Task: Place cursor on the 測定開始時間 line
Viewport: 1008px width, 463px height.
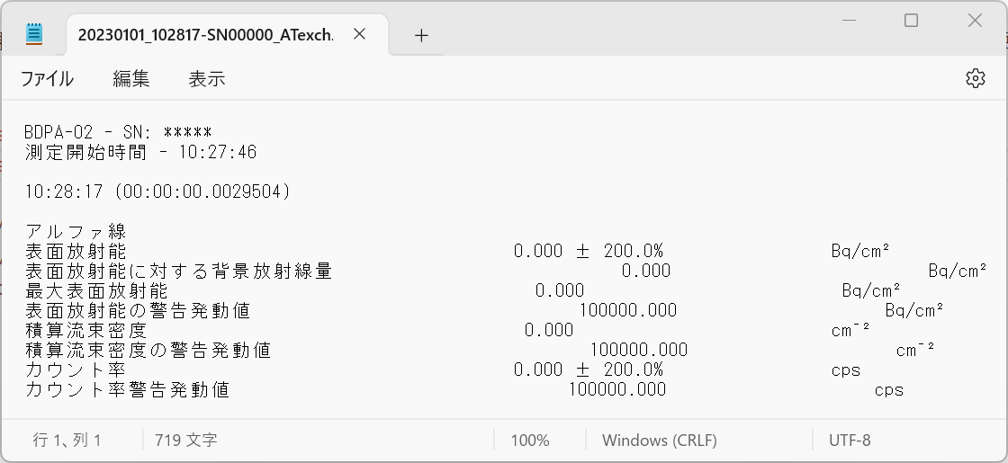Action: coord(140,152)
